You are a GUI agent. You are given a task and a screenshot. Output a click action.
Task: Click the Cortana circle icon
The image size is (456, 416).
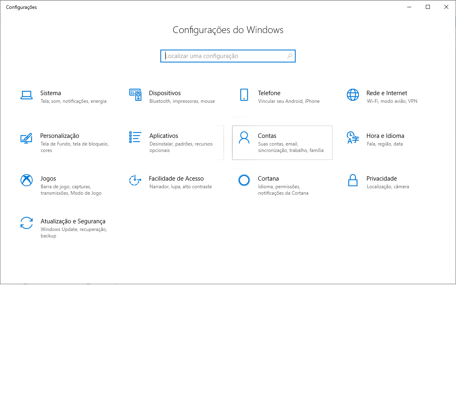244,180
